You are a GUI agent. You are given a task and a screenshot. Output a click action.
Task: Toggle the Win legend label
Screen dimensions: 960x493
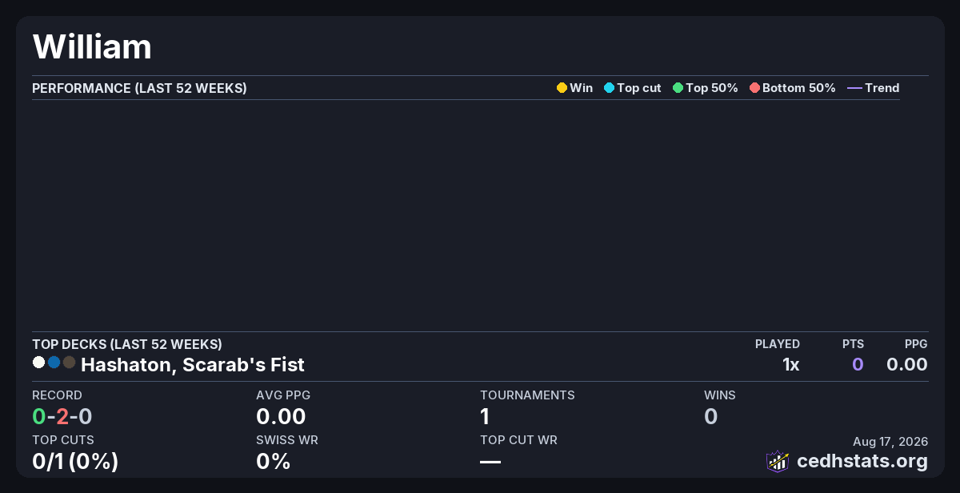click(x=582, y=88)
